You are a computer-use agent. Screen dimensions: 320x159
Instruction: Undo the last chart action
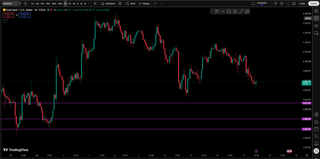coord(155,3)
